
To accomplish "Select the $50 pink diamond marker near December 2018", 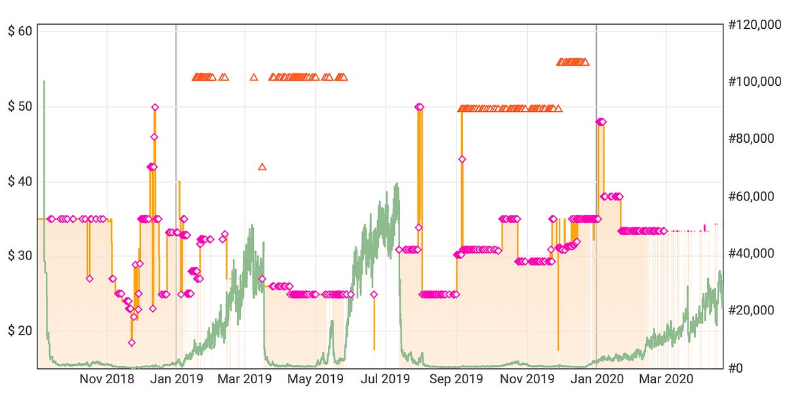I will pyautogui.click(x=155, y=107).
